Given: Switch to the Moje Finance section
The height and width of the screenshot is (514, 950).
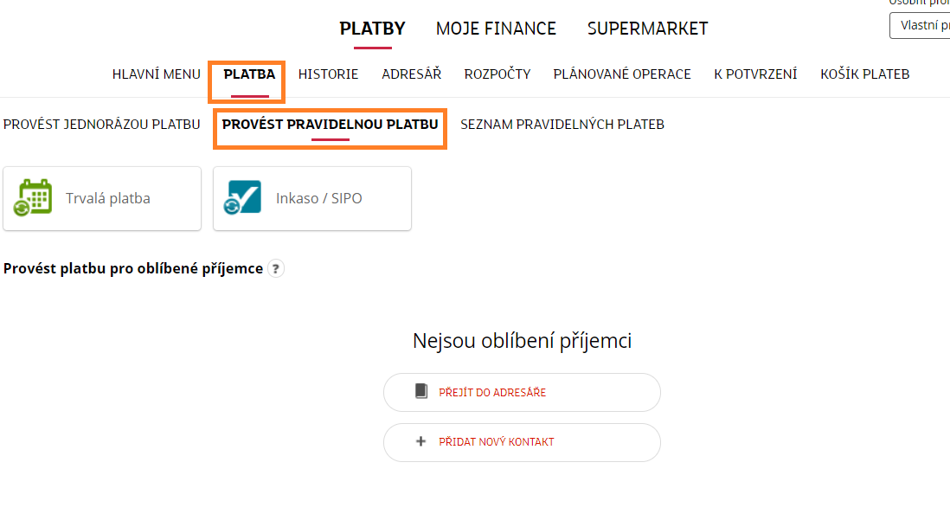Looking at the screenshot, I should click(496, 29).
